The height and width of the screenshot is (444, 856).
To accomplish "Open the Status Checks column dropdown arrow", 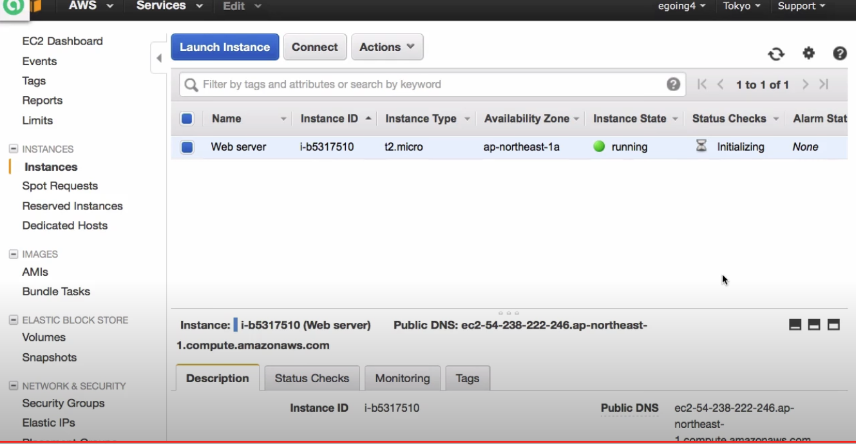I will (x=776, y=119).
